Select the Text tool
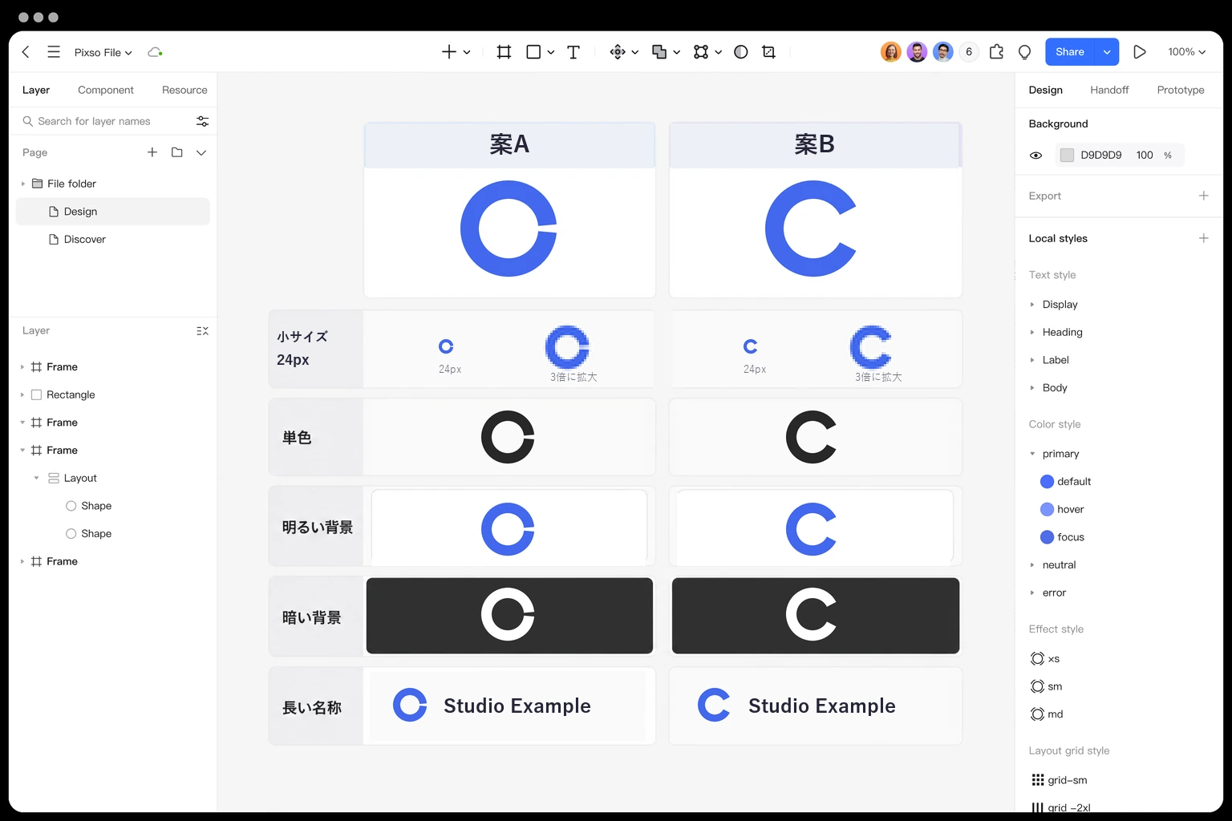 [573, 52]
